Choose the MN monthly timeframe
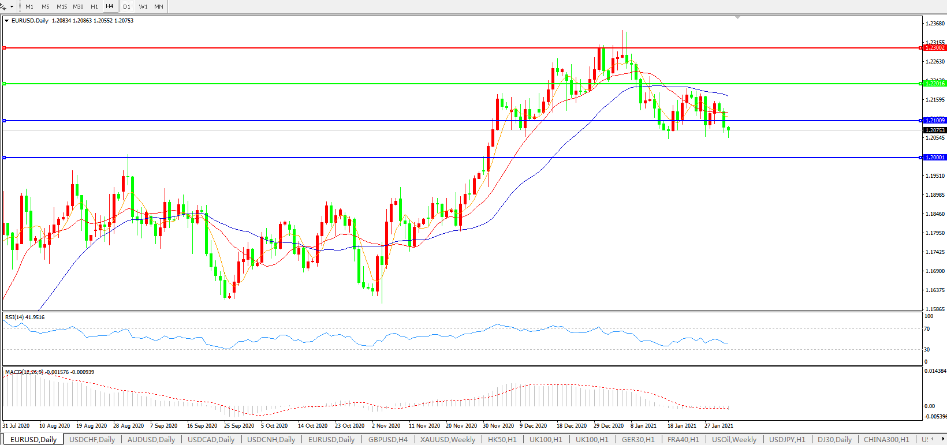Image resolution: width=947 pixels, height=445 pixels. [x=159, y=6]
